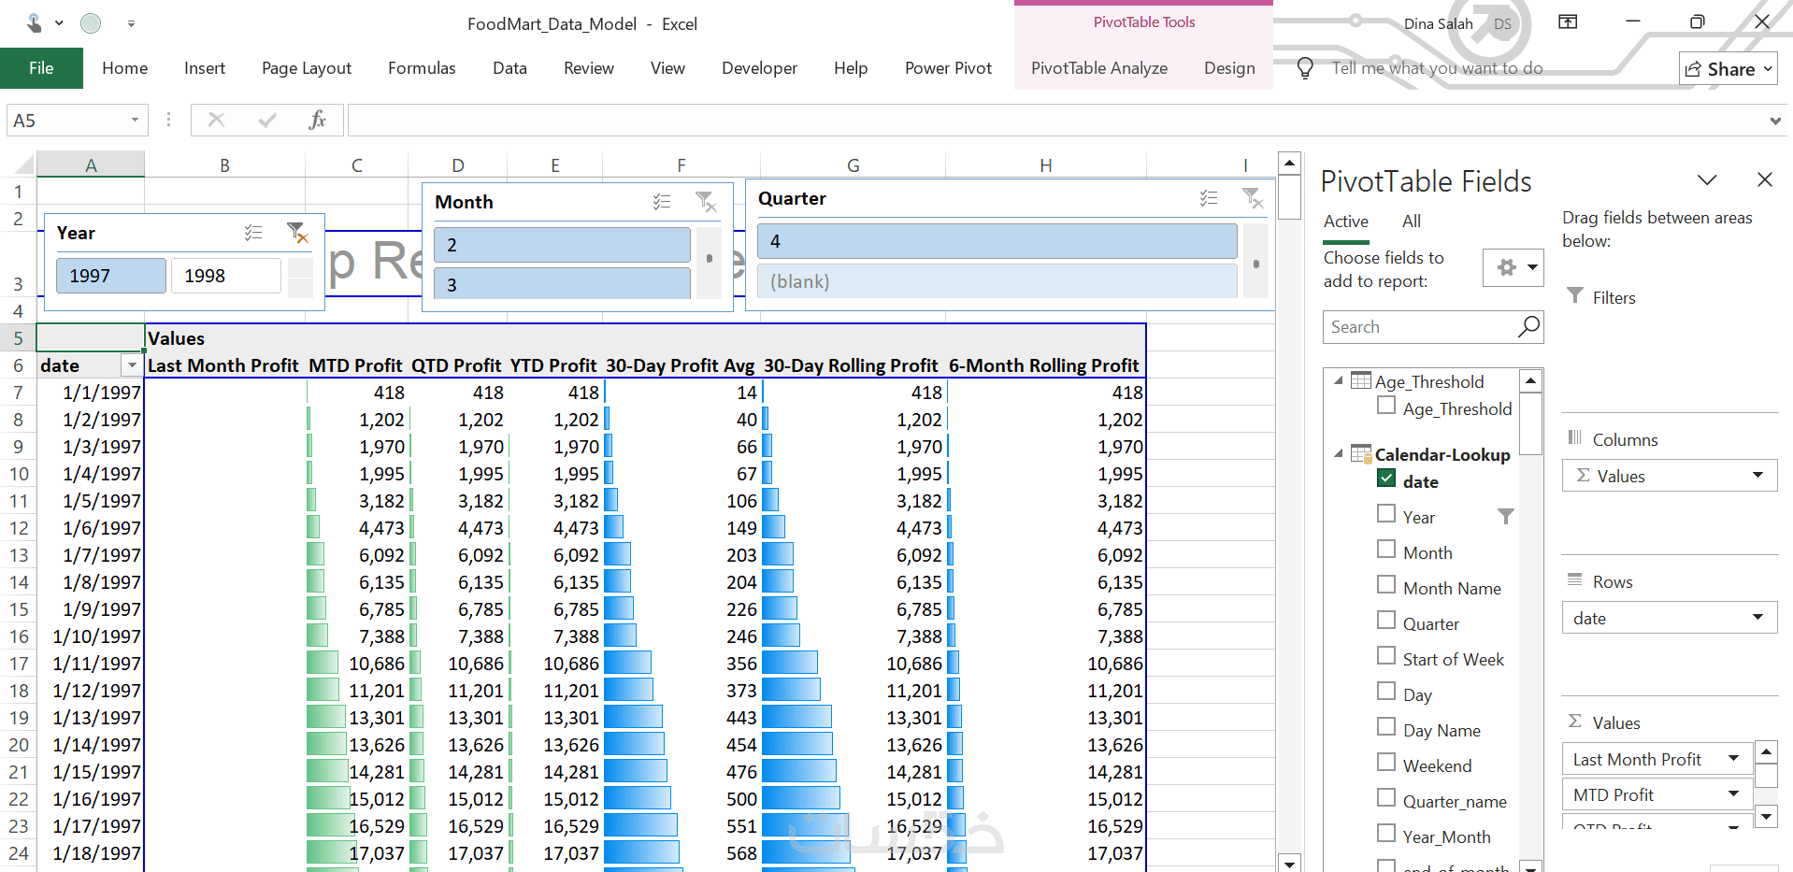Clear the Year slicer filter

pos(296,233)
